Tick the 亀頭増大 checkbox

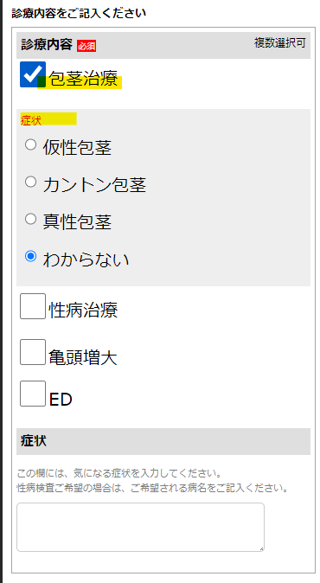coord(33,352)
